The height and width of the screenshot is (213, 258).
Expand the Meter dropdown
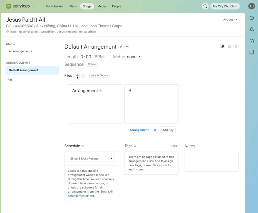coord(134,57)
